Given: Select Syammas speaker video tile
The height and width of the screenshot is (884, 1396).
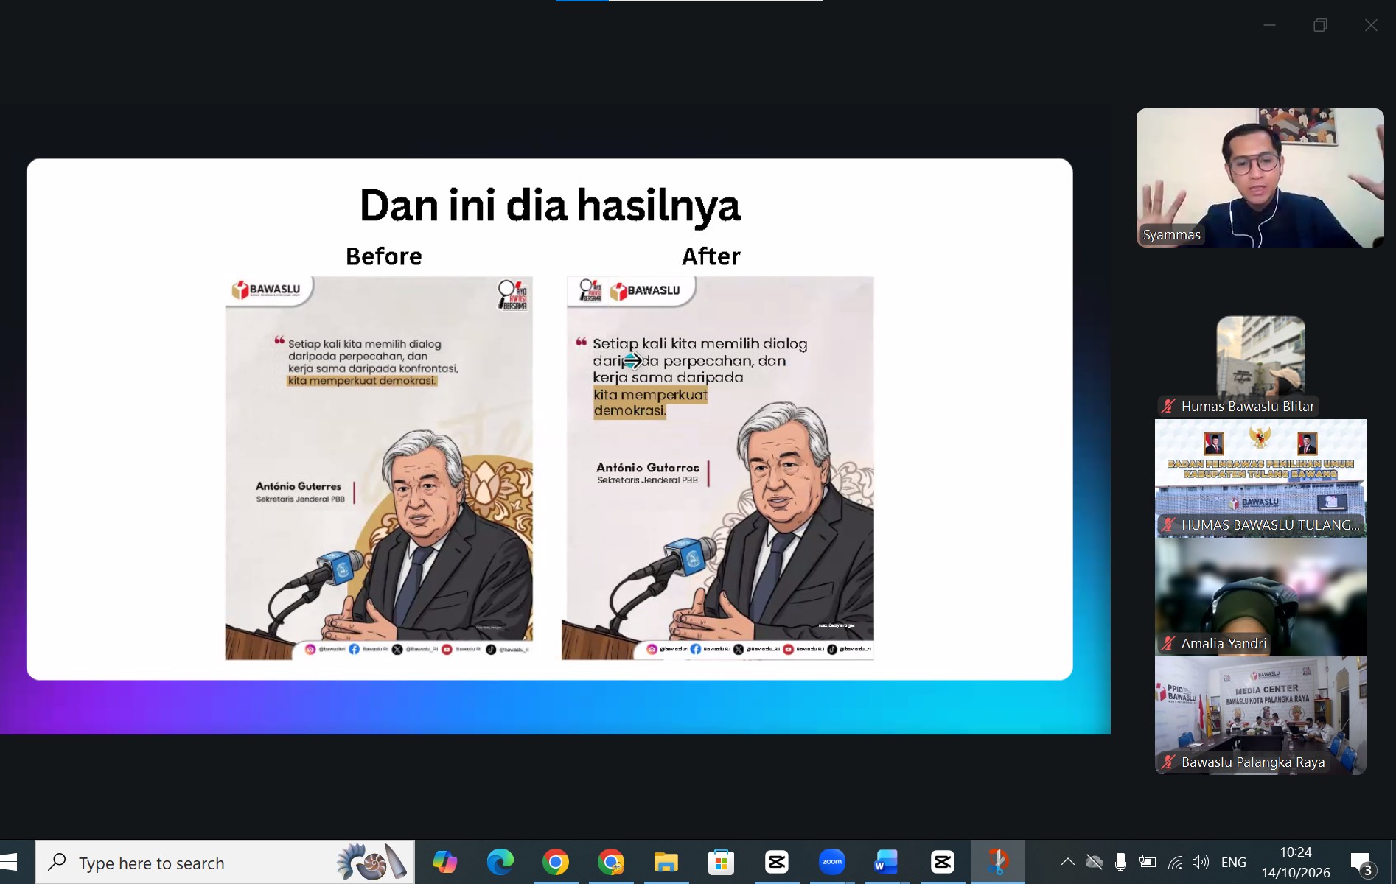Looking at the screenshot, I should (x=1260, y=178).
